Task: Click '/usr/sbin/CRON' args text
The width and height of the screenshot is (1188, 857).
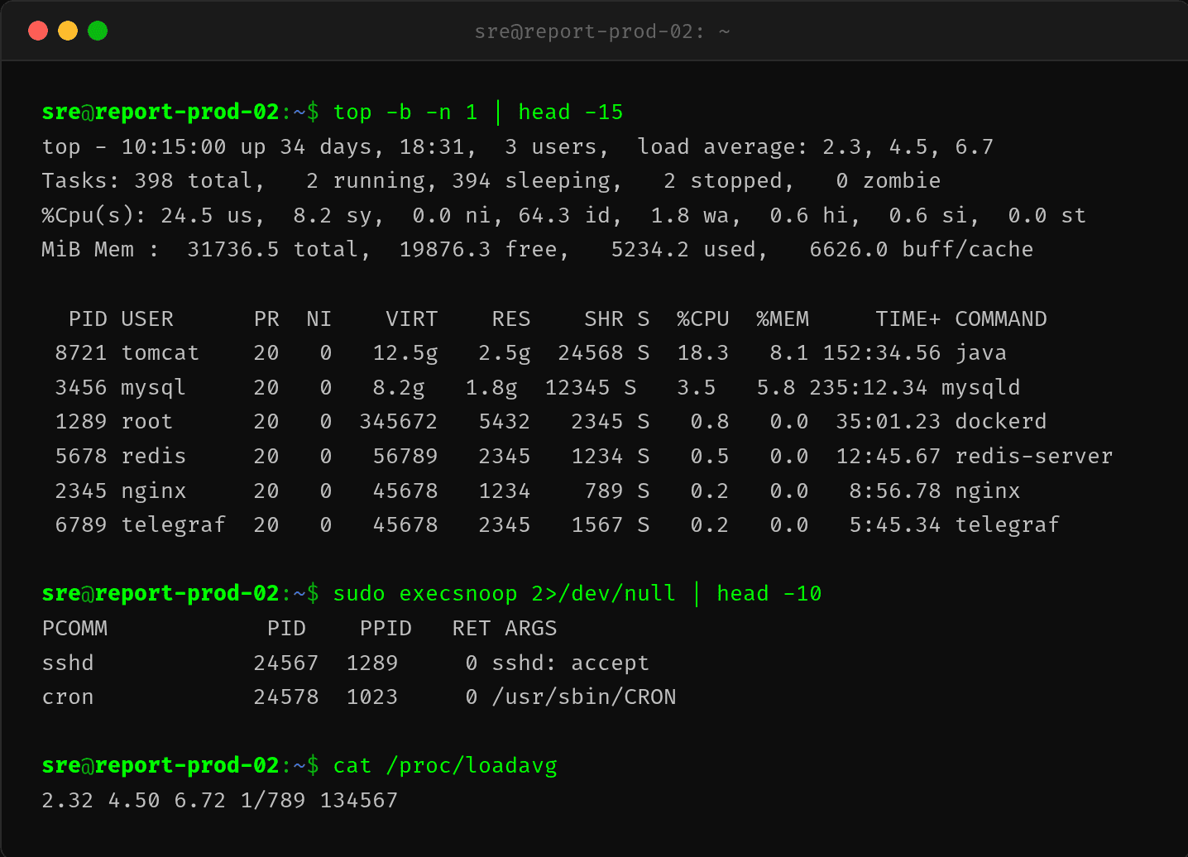Action: coord(584,697)
